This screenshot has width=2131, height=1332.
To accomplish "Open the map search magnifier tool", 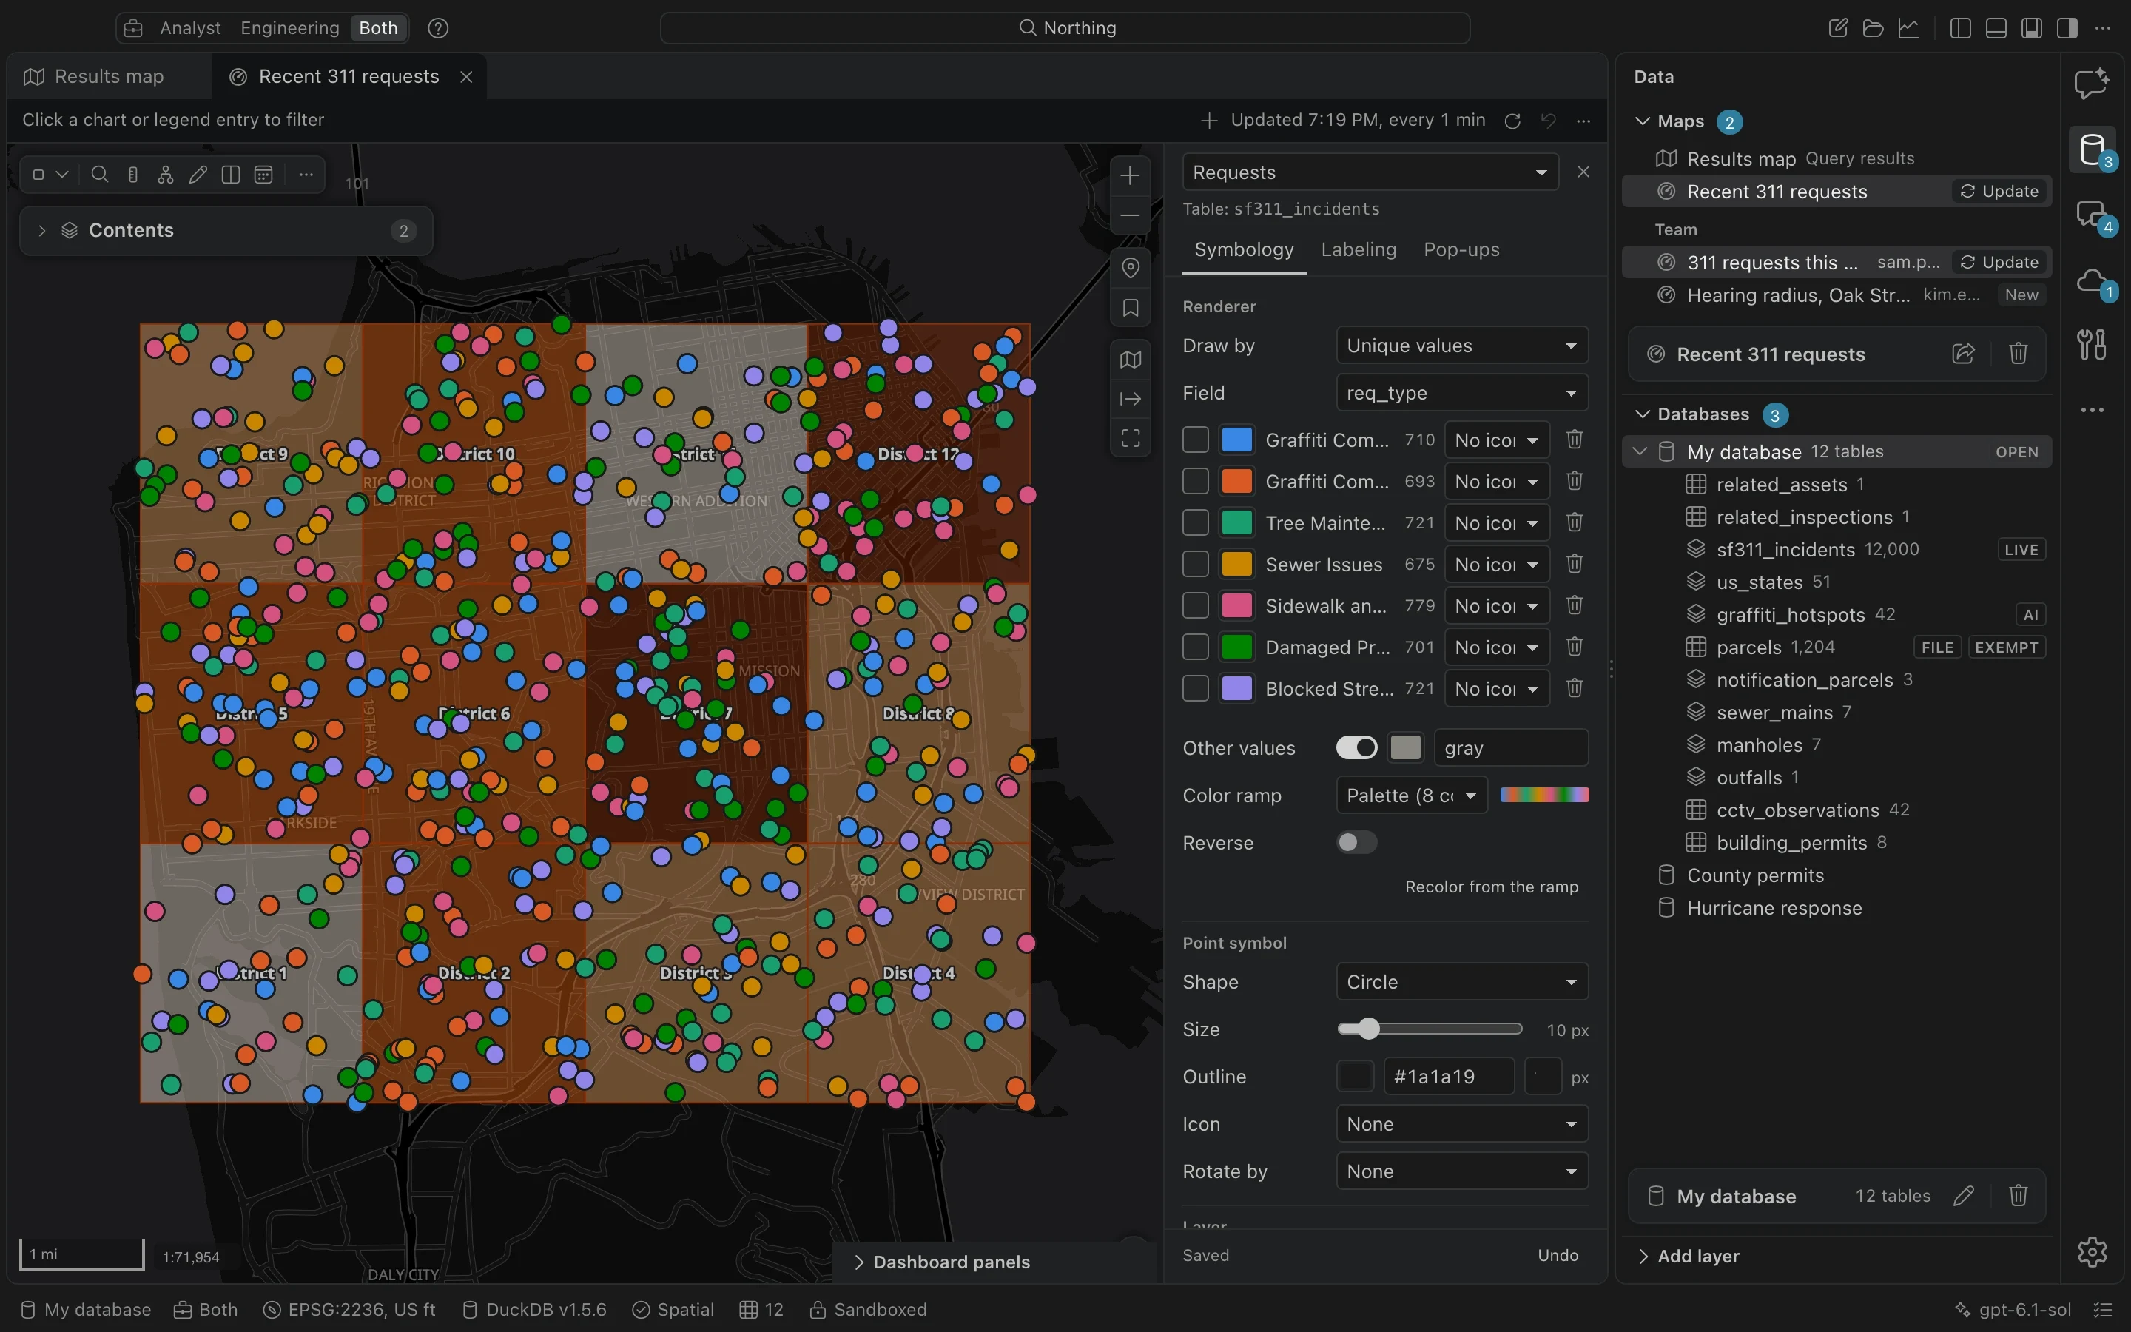I will [99, 175].
